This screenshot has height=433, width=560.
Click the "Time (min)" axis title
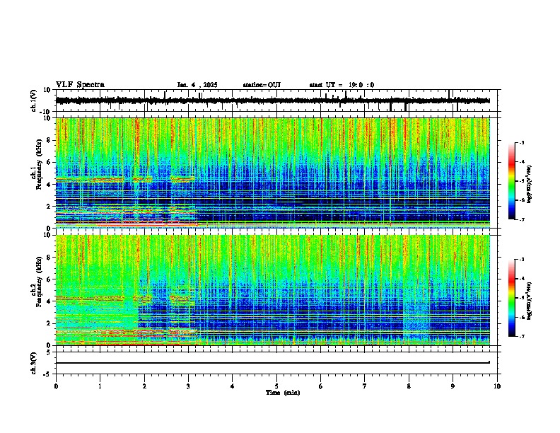tap(283, 393)
